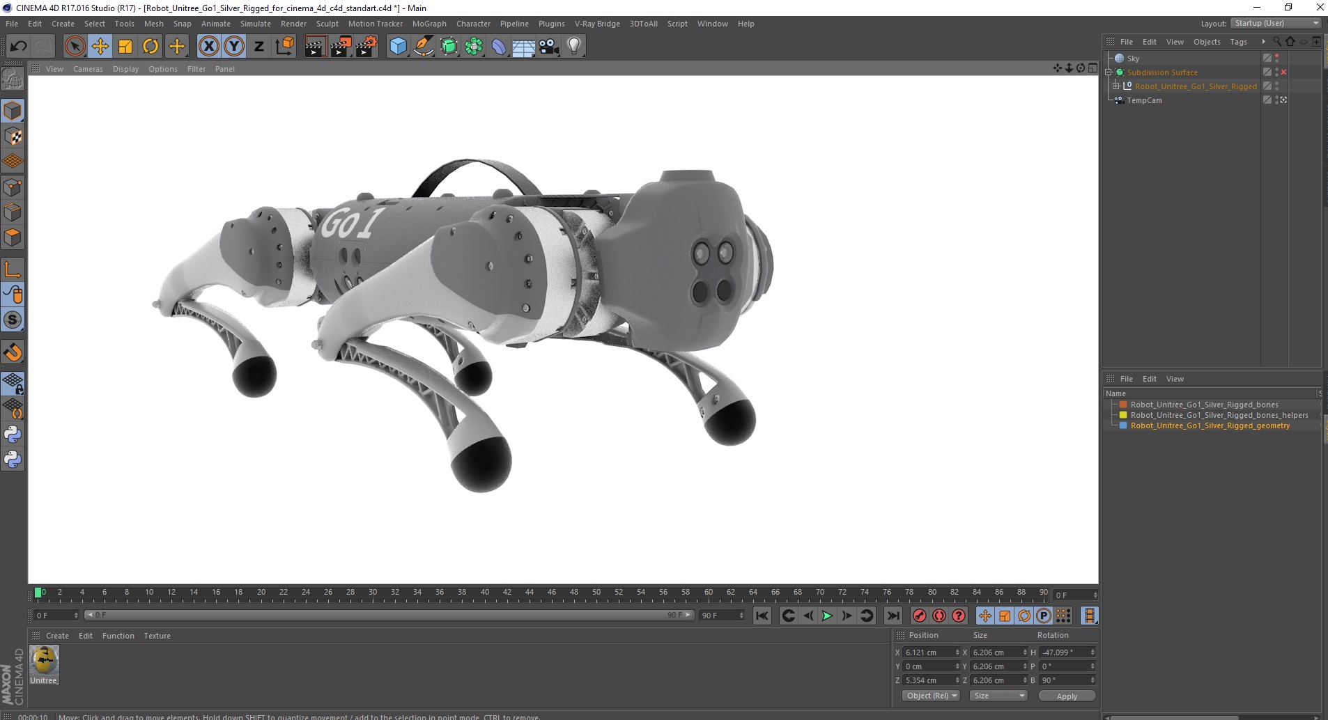Click the yellow bones_helpers layer color swatch
1328x720 pixels.
(1123, 415)
